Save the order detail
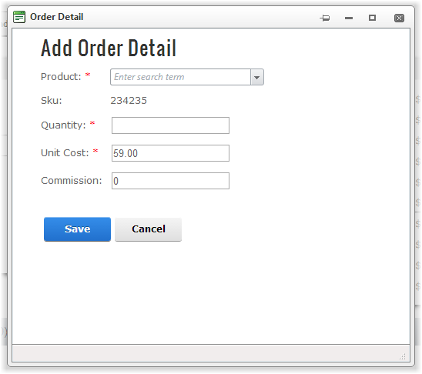The height and width of the screenshot is (374, 422). pyautogui.click(x=77, y=229)
